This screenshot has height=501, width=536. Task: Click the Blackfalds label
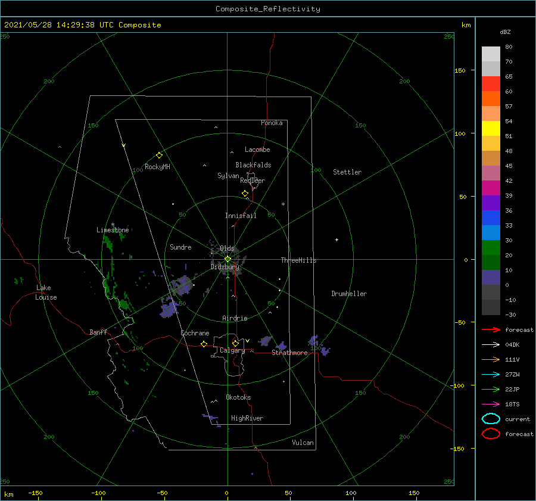(253, 165)
